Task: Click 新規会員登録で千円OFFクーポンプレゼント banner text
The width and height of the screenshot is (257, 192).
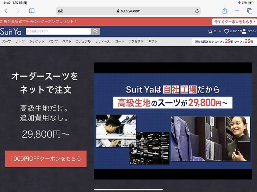Action: pos(39,21)
